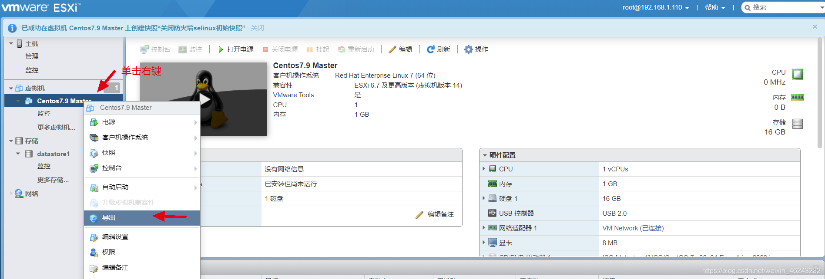Click the Edit (编辑) pencil icon in toolbar

pyautogui.click(x=392, y=49)
